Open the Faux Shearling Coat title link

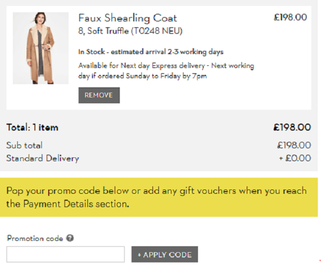(127, 18)
